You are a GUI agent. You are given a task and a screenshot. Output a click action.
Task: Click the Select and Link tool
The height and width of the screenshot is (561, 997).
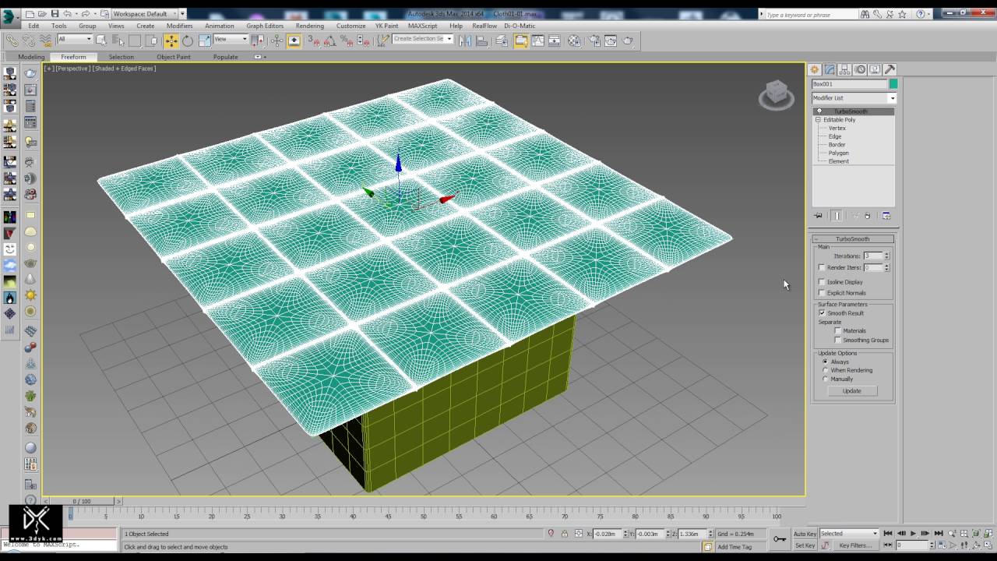tap(12, 41)
